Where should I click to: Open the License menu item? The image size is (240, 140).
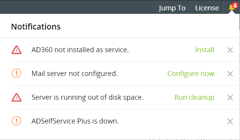coord(207,8)
